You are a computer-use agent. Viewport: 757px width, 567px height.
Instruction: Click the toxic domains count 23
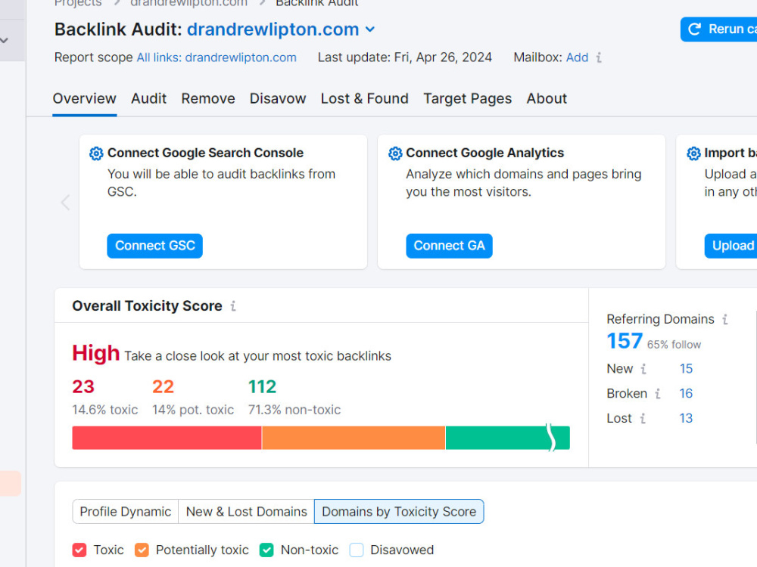click(x=83, y=386)
